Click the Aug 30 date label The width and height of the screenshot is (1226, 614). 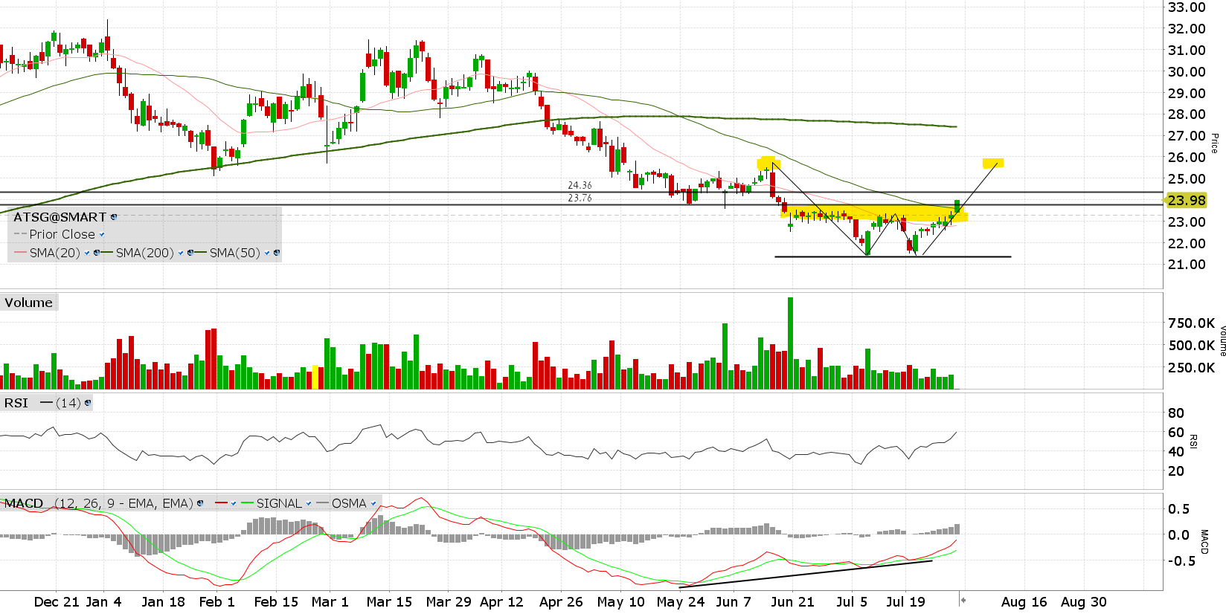click(1084, 602)
